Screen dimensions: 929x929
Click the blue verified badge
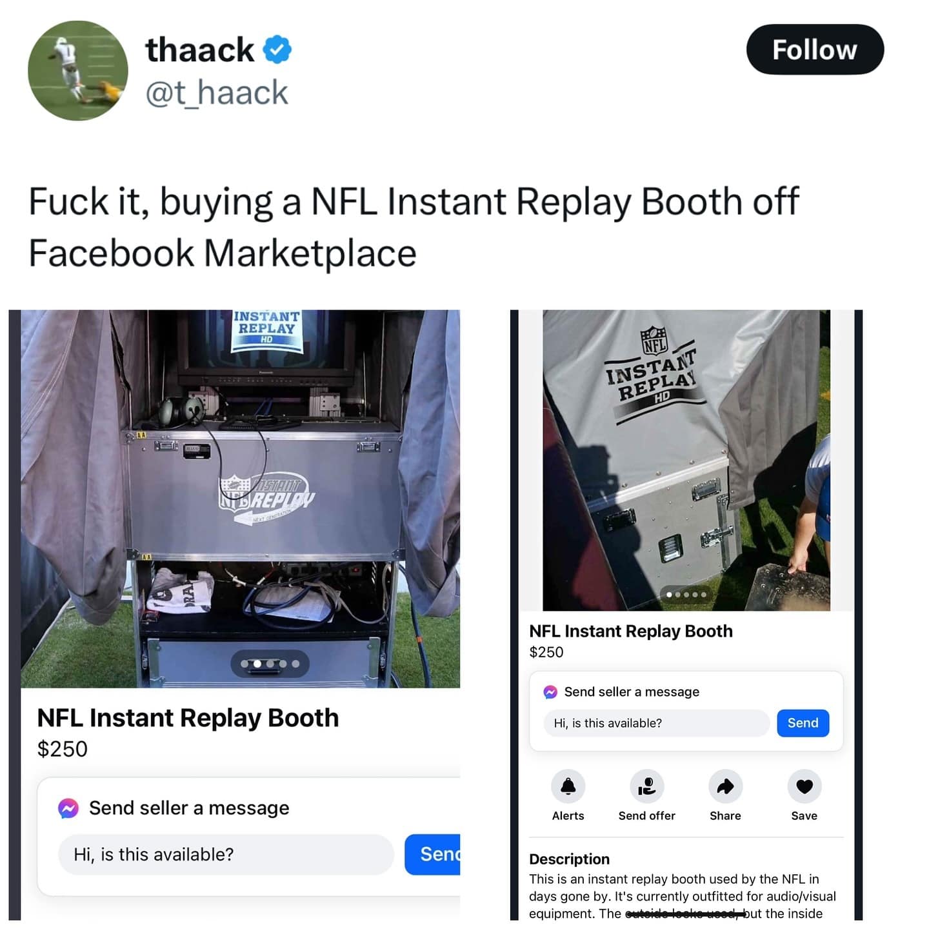coord(277,50)
